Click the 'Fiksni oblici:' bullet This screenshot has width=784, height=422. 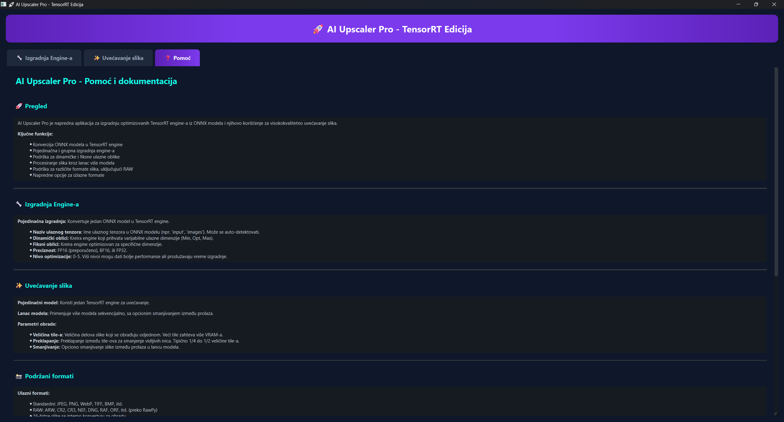98,244
